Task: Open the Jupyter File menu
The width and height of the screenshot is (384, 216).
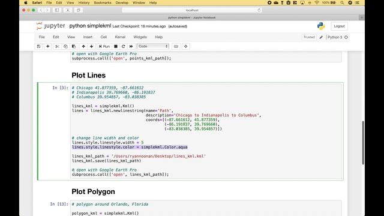Action: [42, 37]
